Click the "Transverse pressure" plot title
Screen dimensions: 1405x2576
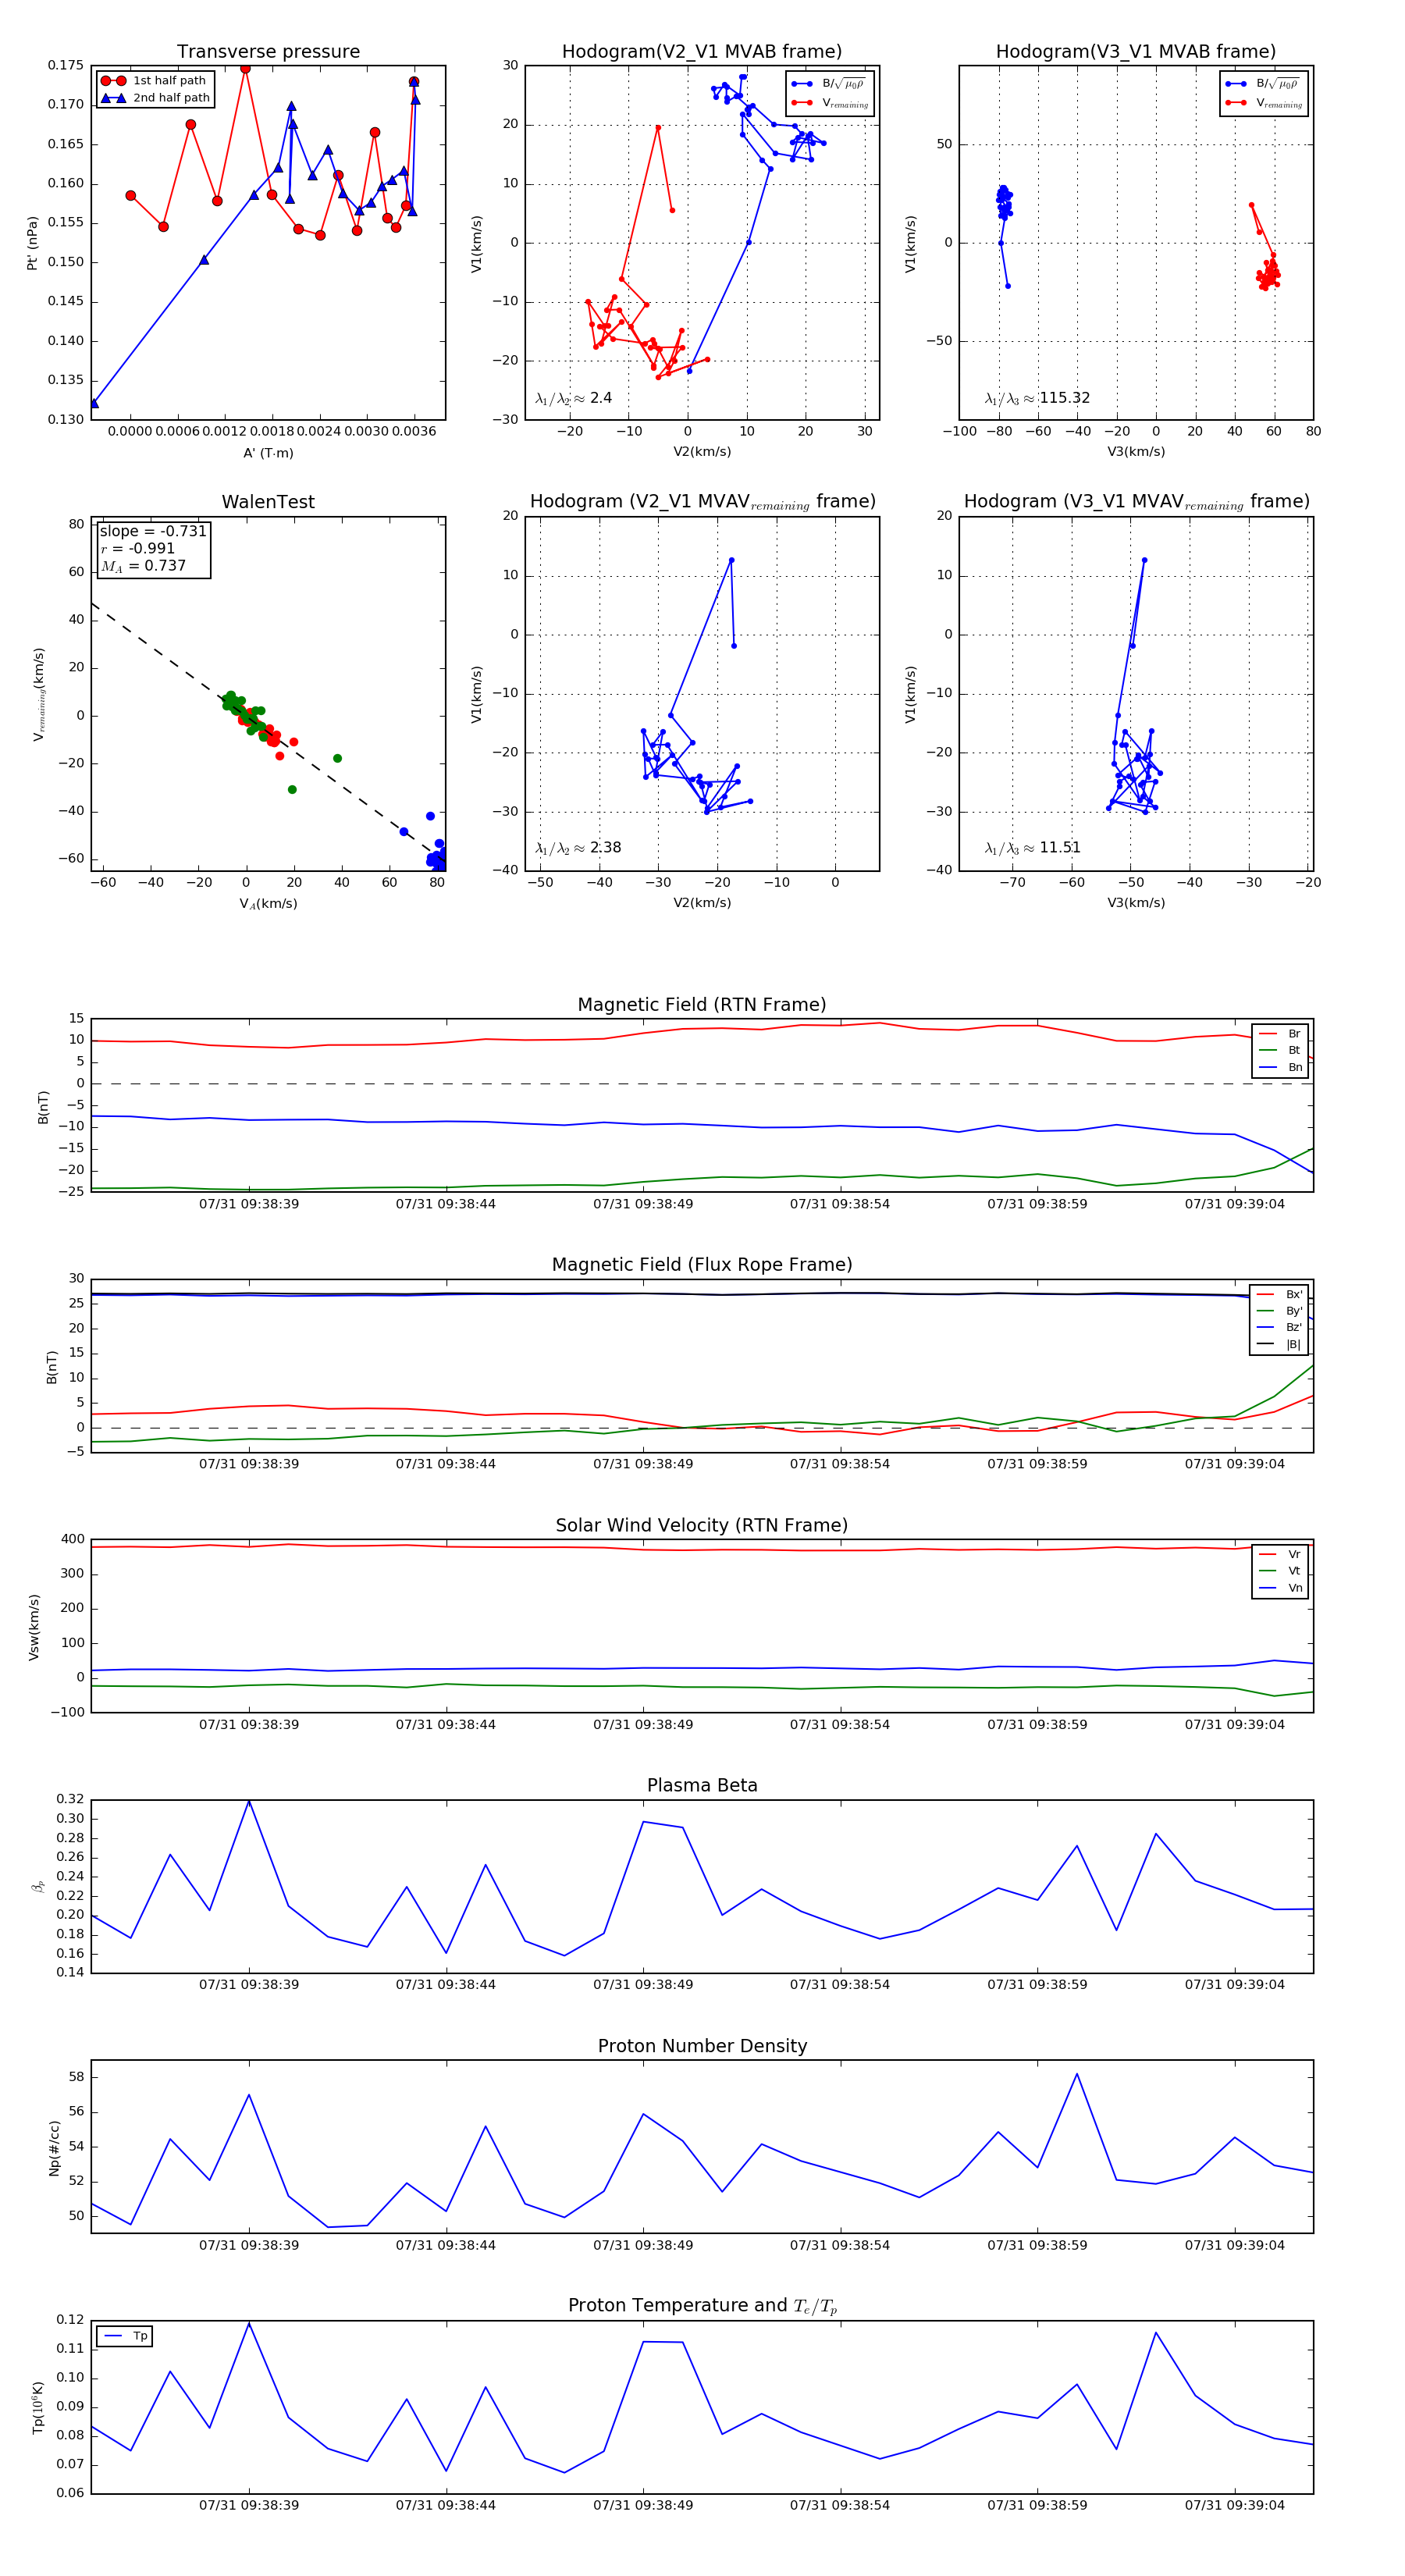pos(268,52)
